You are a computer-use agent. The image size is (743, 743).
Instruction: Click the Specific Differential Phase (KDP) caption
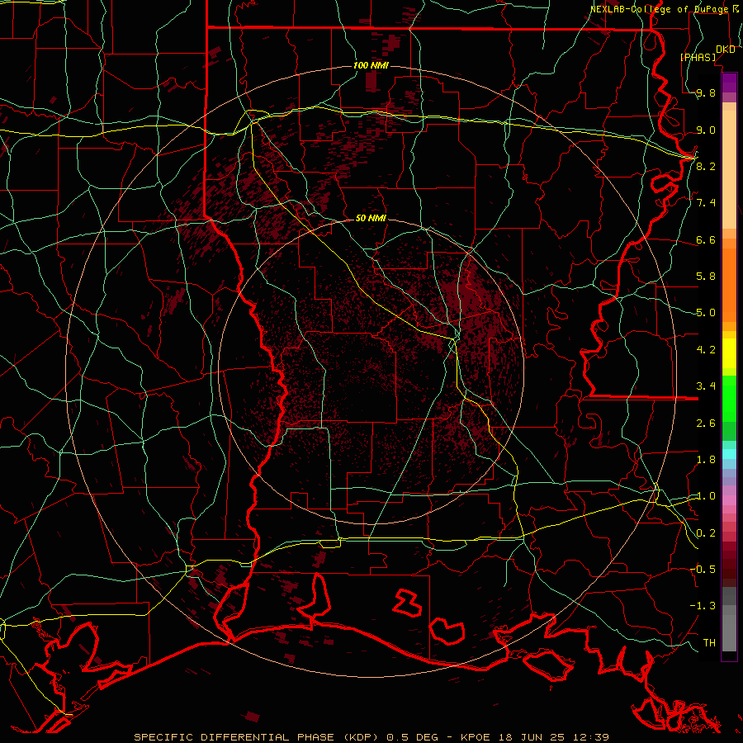pyautogui.click(x=258, y=737)
